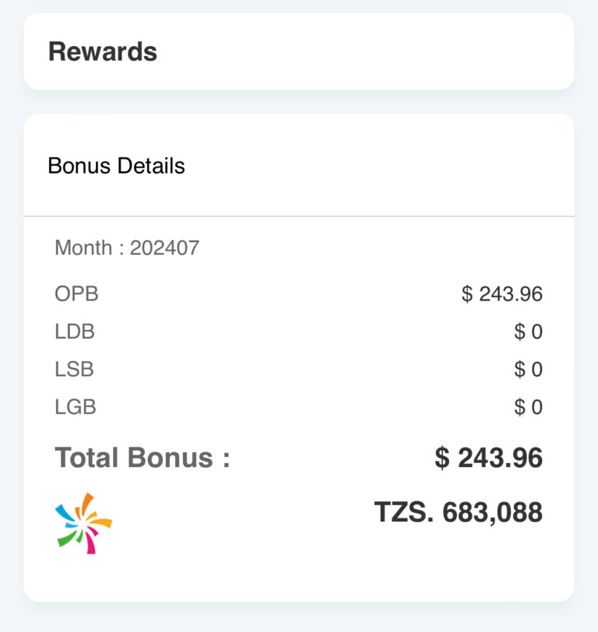
Task: Select the bold Total Bonus dollar amount
Action: pos(488,458)
